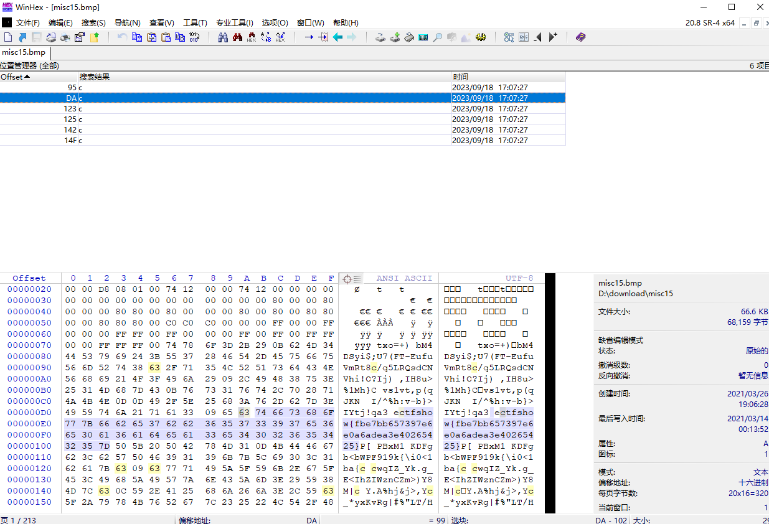Click the yellow folder with green arrow icon
The image size is (769, 524).
[x=95, y=37]
